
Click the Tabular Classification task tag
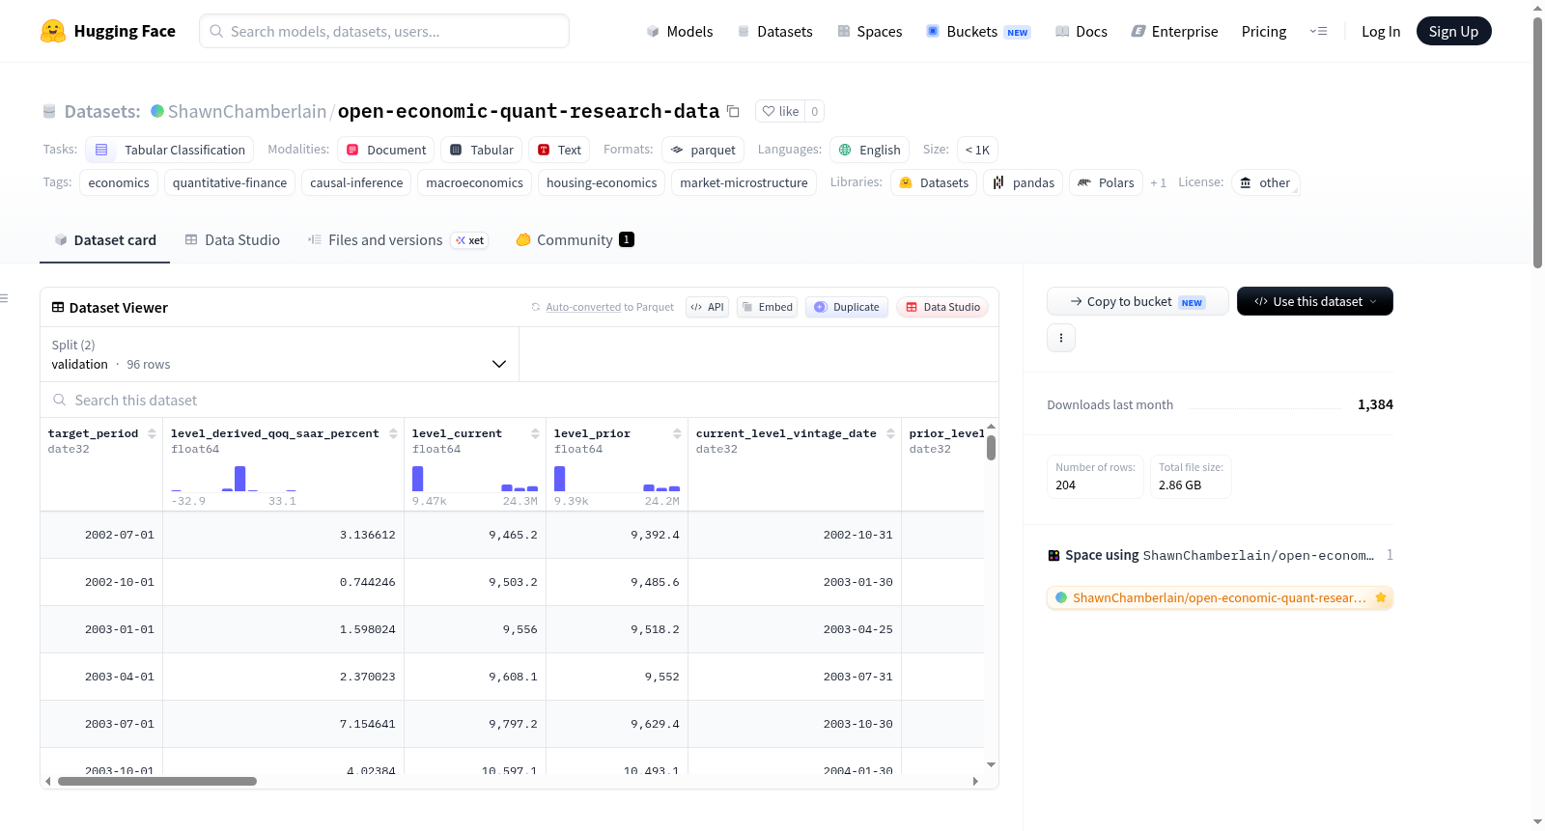coord(170,150)
